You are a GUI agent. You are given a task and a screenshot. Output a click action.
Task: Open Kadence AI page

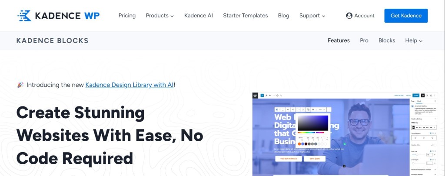click(198, 16)
